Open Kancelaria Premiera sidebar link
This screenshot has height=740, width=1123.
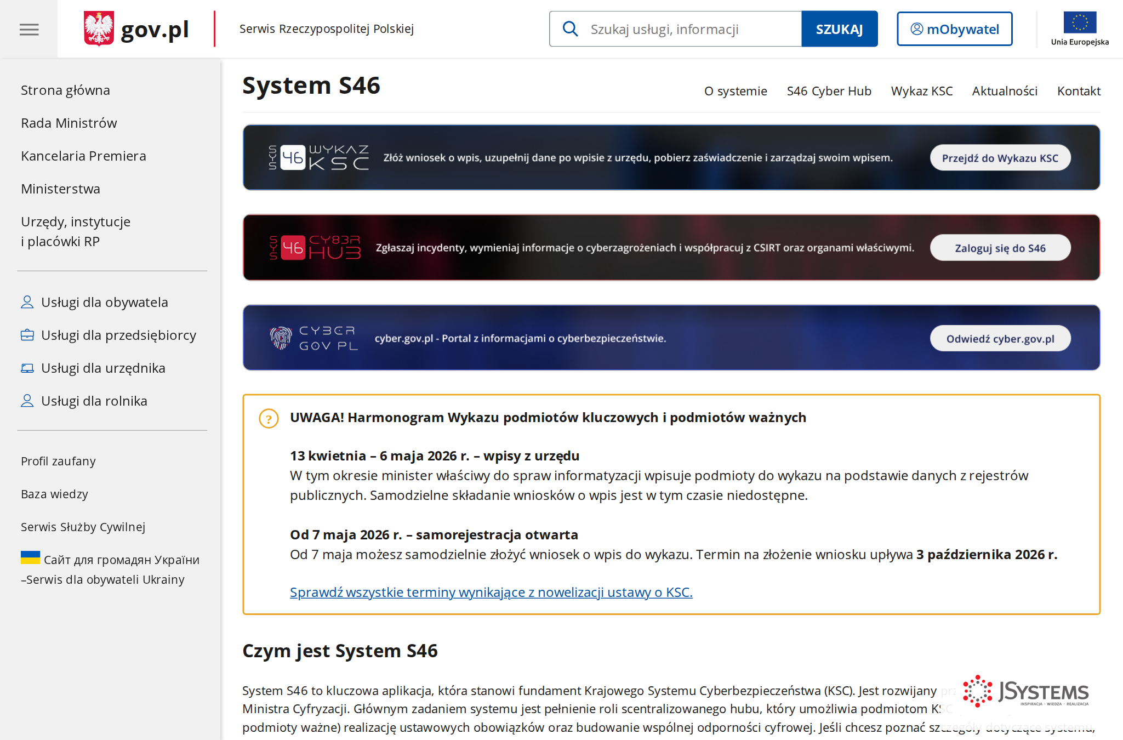[83, 156]
